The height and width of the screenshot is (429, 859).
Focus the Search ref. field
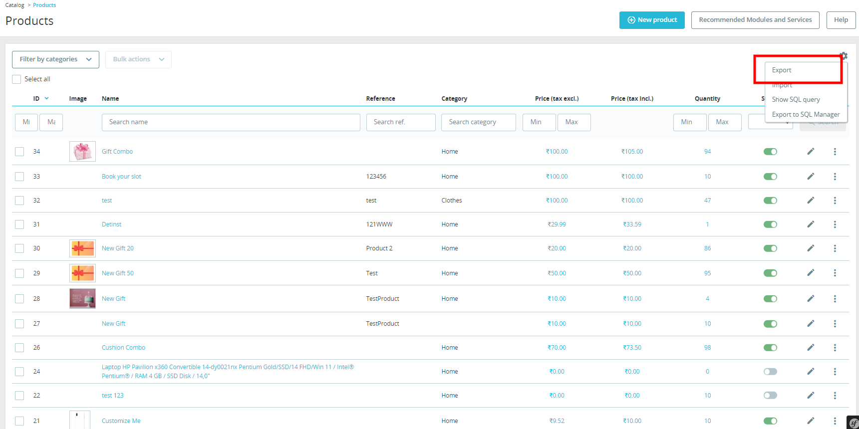coord(401,122)
